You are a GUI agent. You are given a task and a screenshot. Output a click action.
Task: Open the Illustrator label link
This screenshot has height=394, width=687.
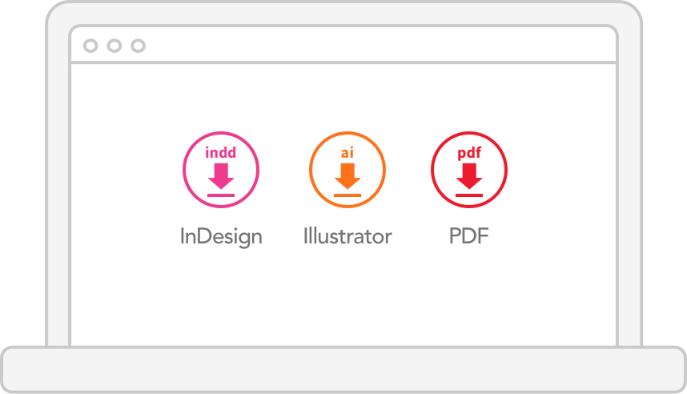click(348, 235)
